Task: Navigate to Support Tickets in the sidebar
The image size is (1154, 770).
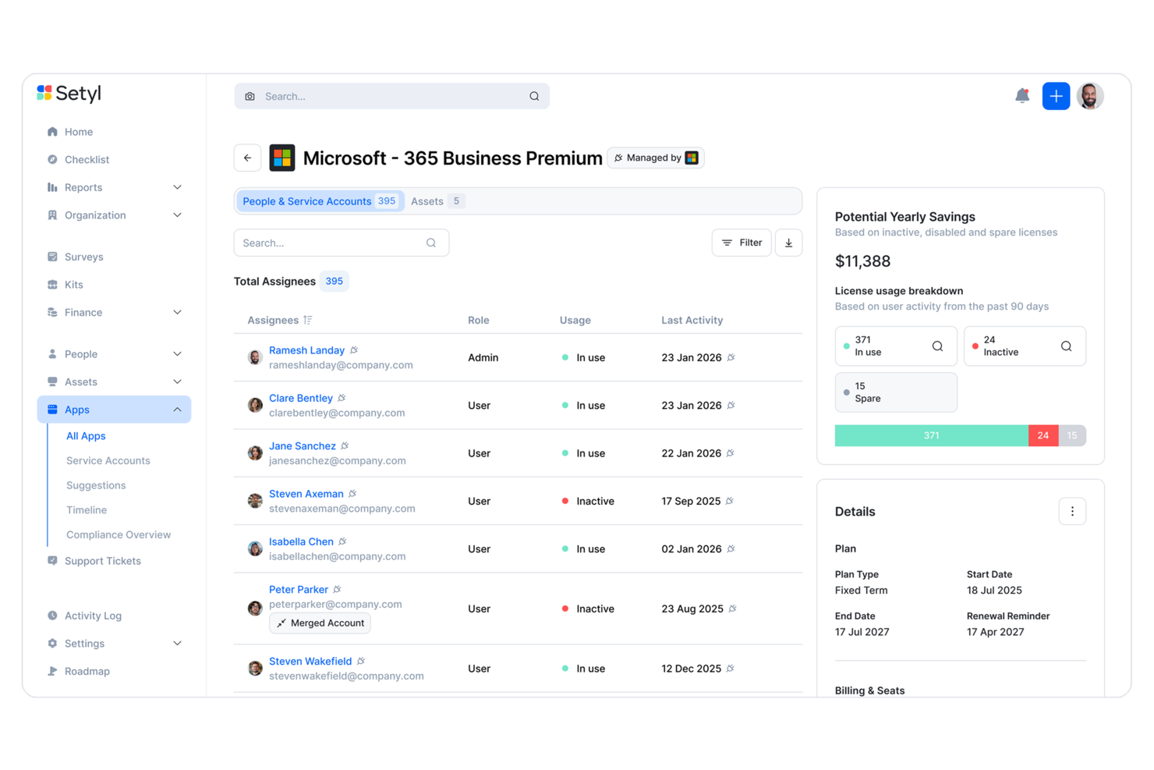Action: click(x=102, y=560)
